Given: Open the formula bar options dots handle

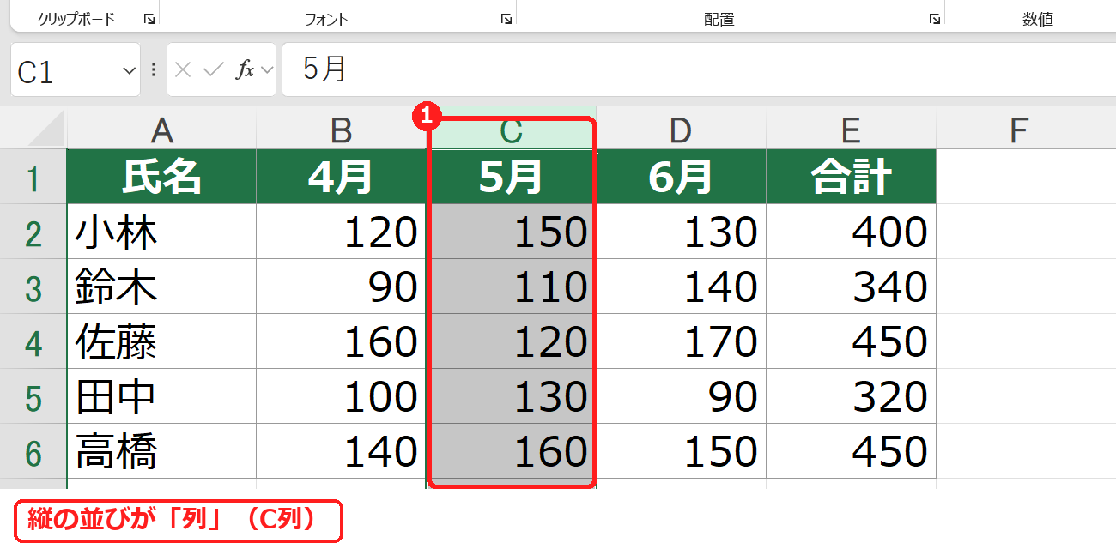Looking at the screenshot, I should [x=154, y=70].
